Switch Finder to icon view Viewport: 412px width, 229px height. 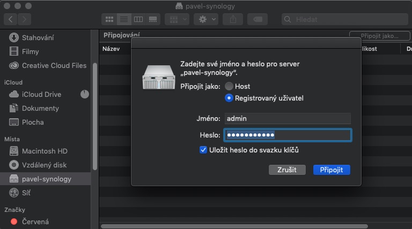(x=109, y=19)
